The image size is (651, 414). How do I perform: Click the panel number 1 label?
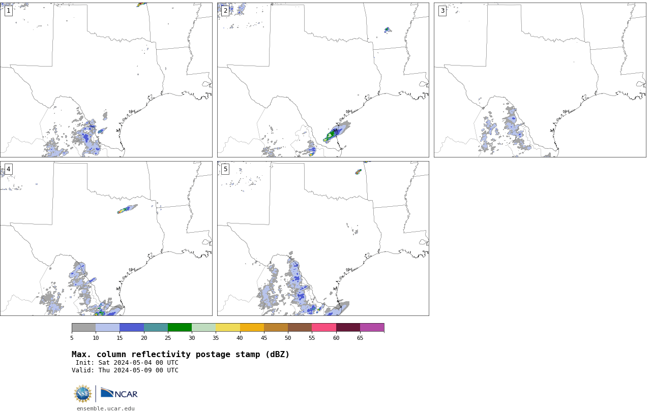click(8, 11)
